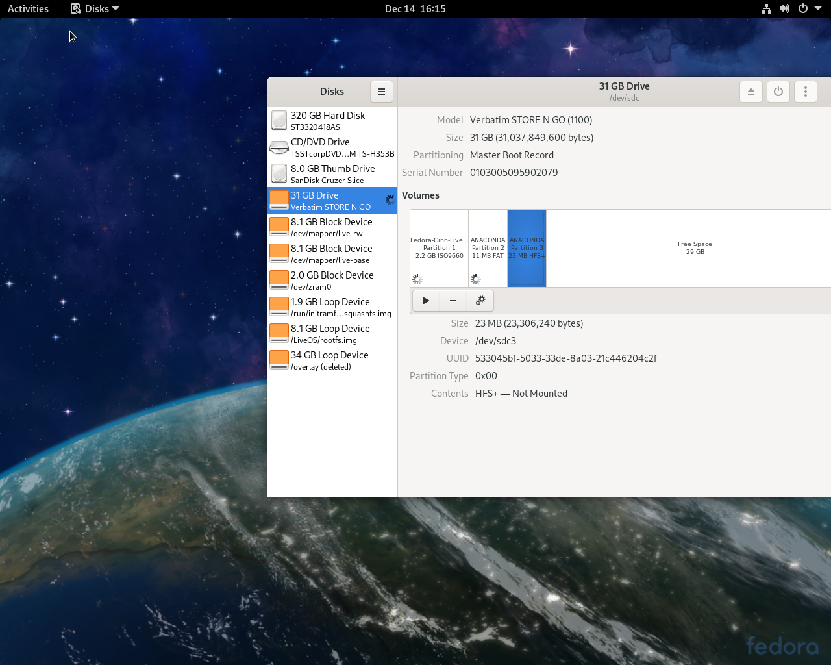Click the spinner on 31 GB Drive row
This screenshot has height=665, width=831.
390,200
